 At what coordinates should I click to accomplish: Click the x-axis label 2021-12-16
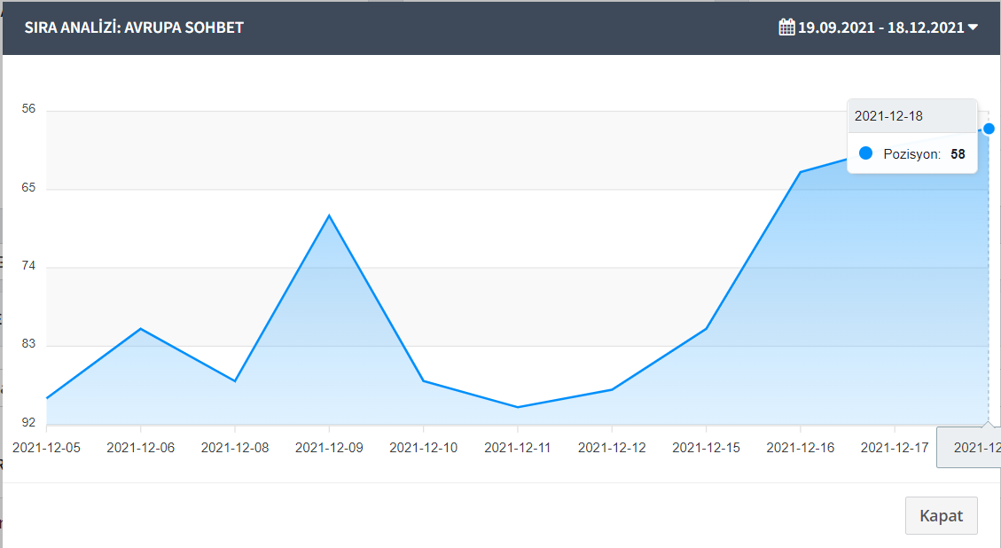801,448
